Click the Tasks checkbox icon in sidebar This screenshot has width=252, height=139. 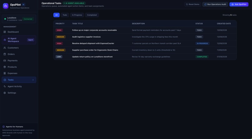5,80
